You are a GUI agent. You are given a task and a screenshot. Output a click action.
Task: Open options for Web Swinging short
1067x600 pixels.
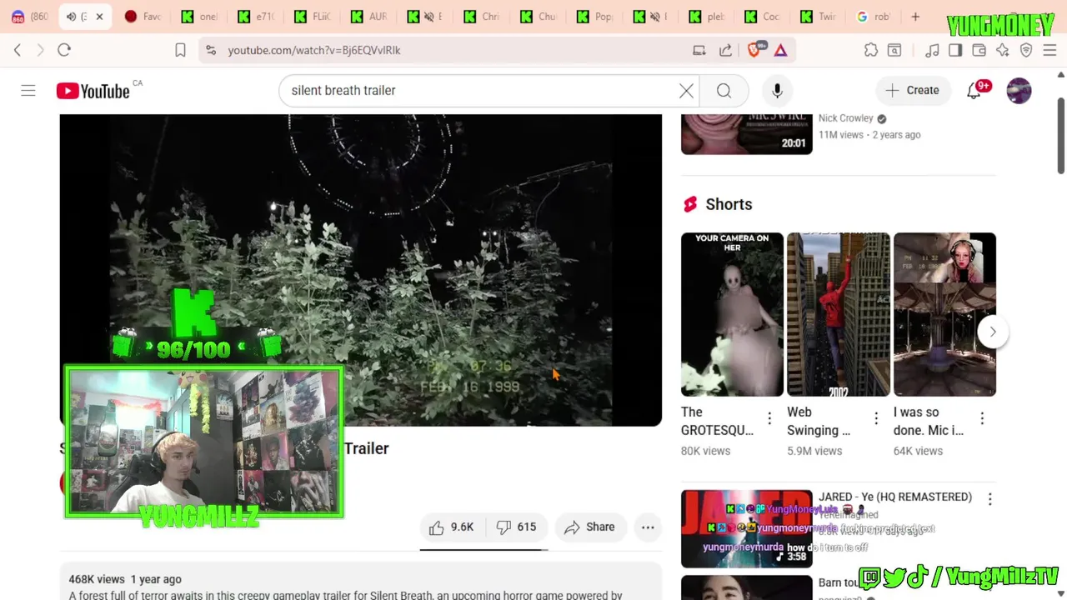pos(876,418)
